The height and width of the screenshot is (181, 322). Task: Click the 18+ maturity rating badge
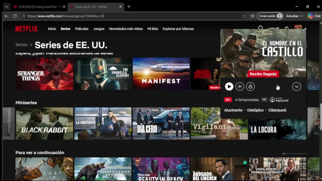coord(228,100)
